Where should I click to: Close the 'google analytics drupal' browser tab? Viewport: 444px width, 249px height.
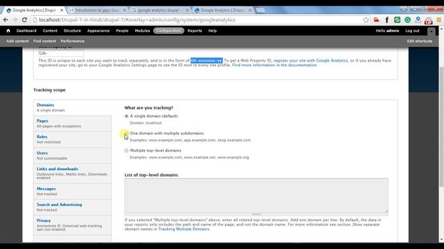coord(187,10)
